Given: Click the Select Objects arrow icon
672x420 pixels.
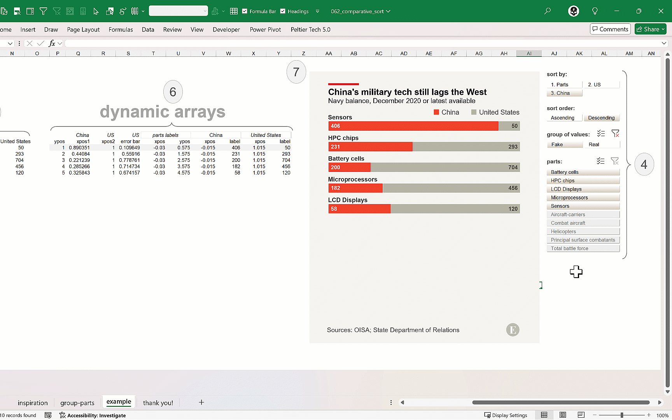Looking at the screenshot, I should click(x=96, y=11).
